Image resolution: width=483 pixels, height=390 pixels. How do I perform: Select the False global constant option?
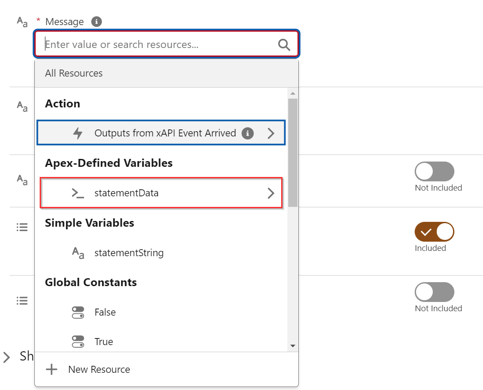point(105,313)
